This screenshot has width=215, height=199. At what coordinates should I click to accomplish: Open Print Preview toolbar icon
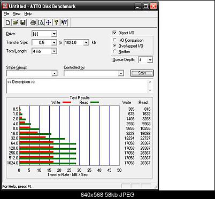point(41,22)
